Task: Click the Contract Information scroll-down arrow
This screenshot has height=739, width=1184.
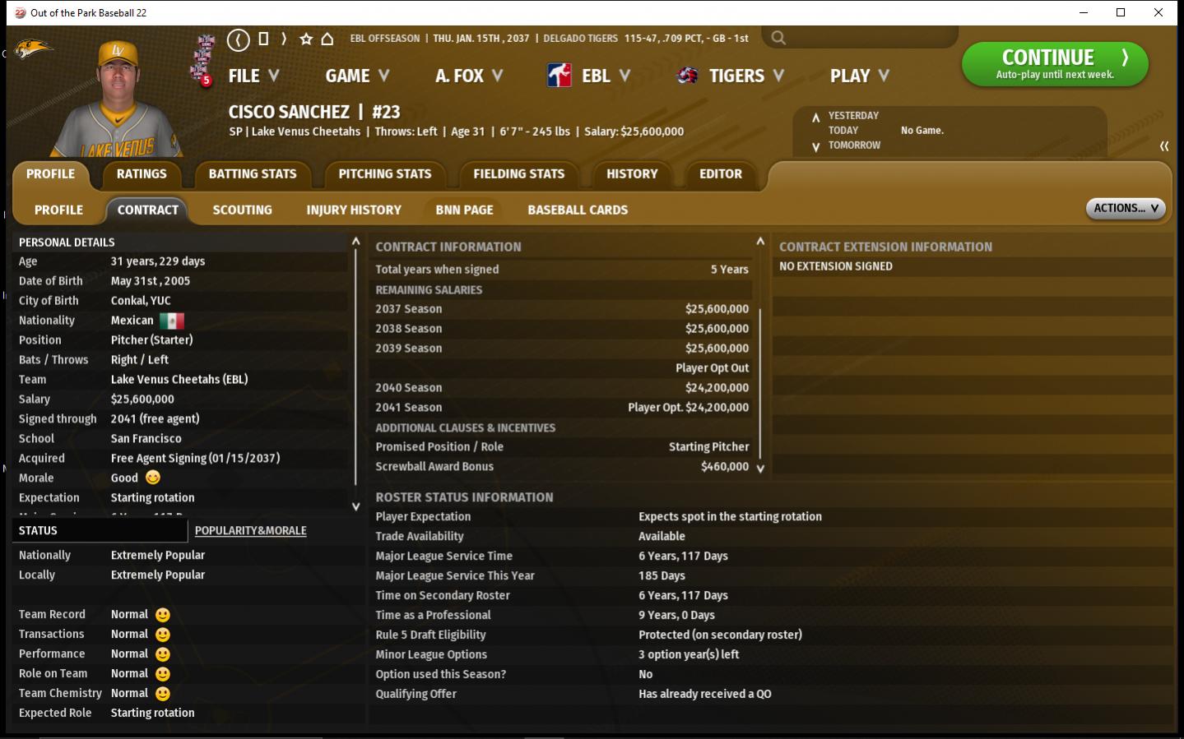Action: click(x=760, y=469)
